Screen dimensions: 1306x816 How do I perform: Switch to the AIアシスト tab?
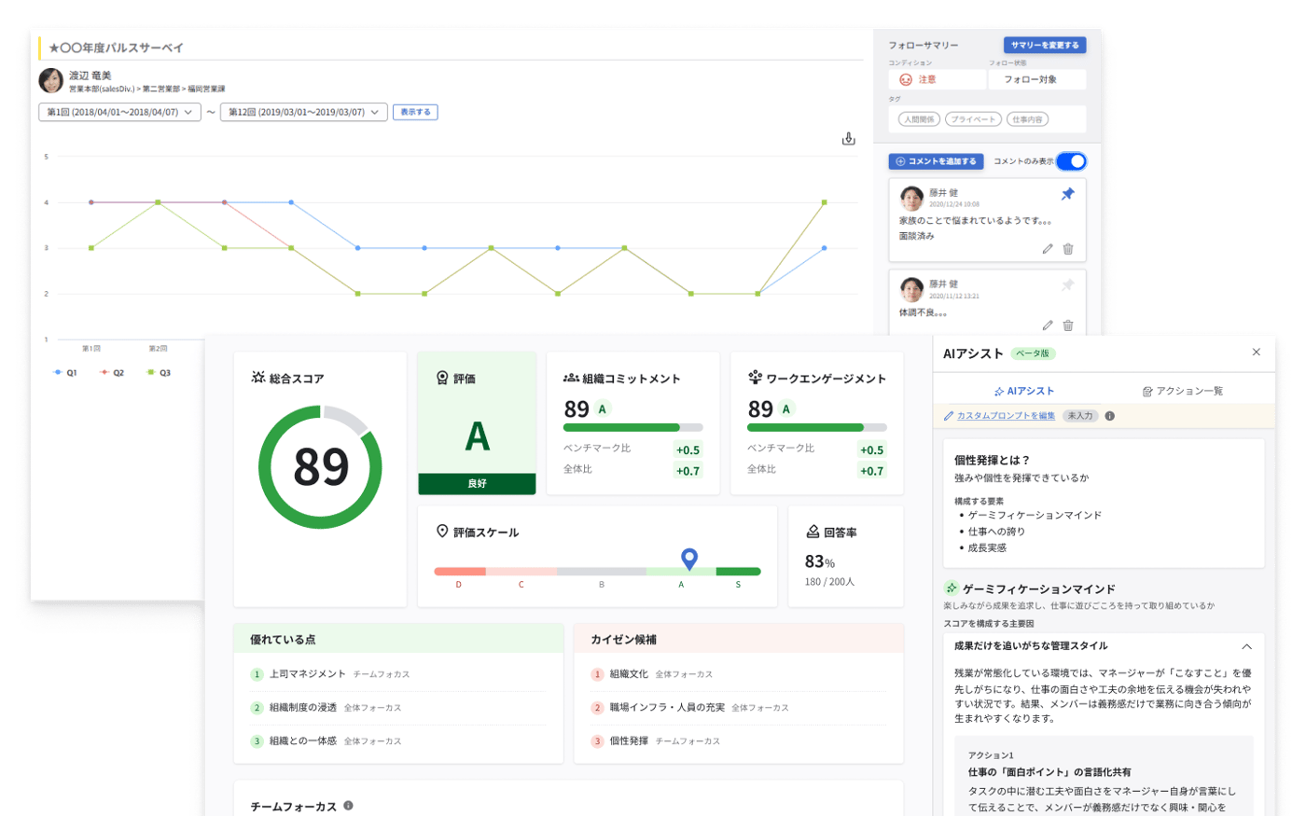1023,392
